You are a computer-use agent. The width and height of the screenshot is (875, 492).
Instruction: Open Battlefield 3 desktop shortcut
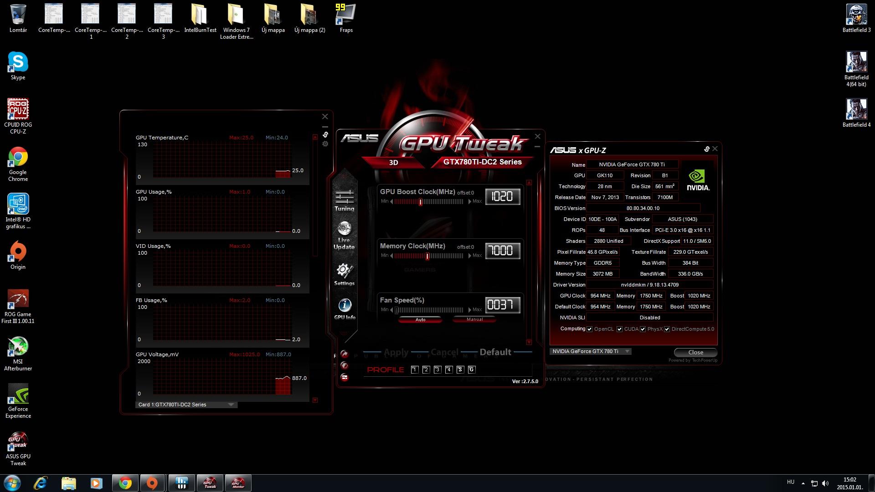(x=856, y=18)
